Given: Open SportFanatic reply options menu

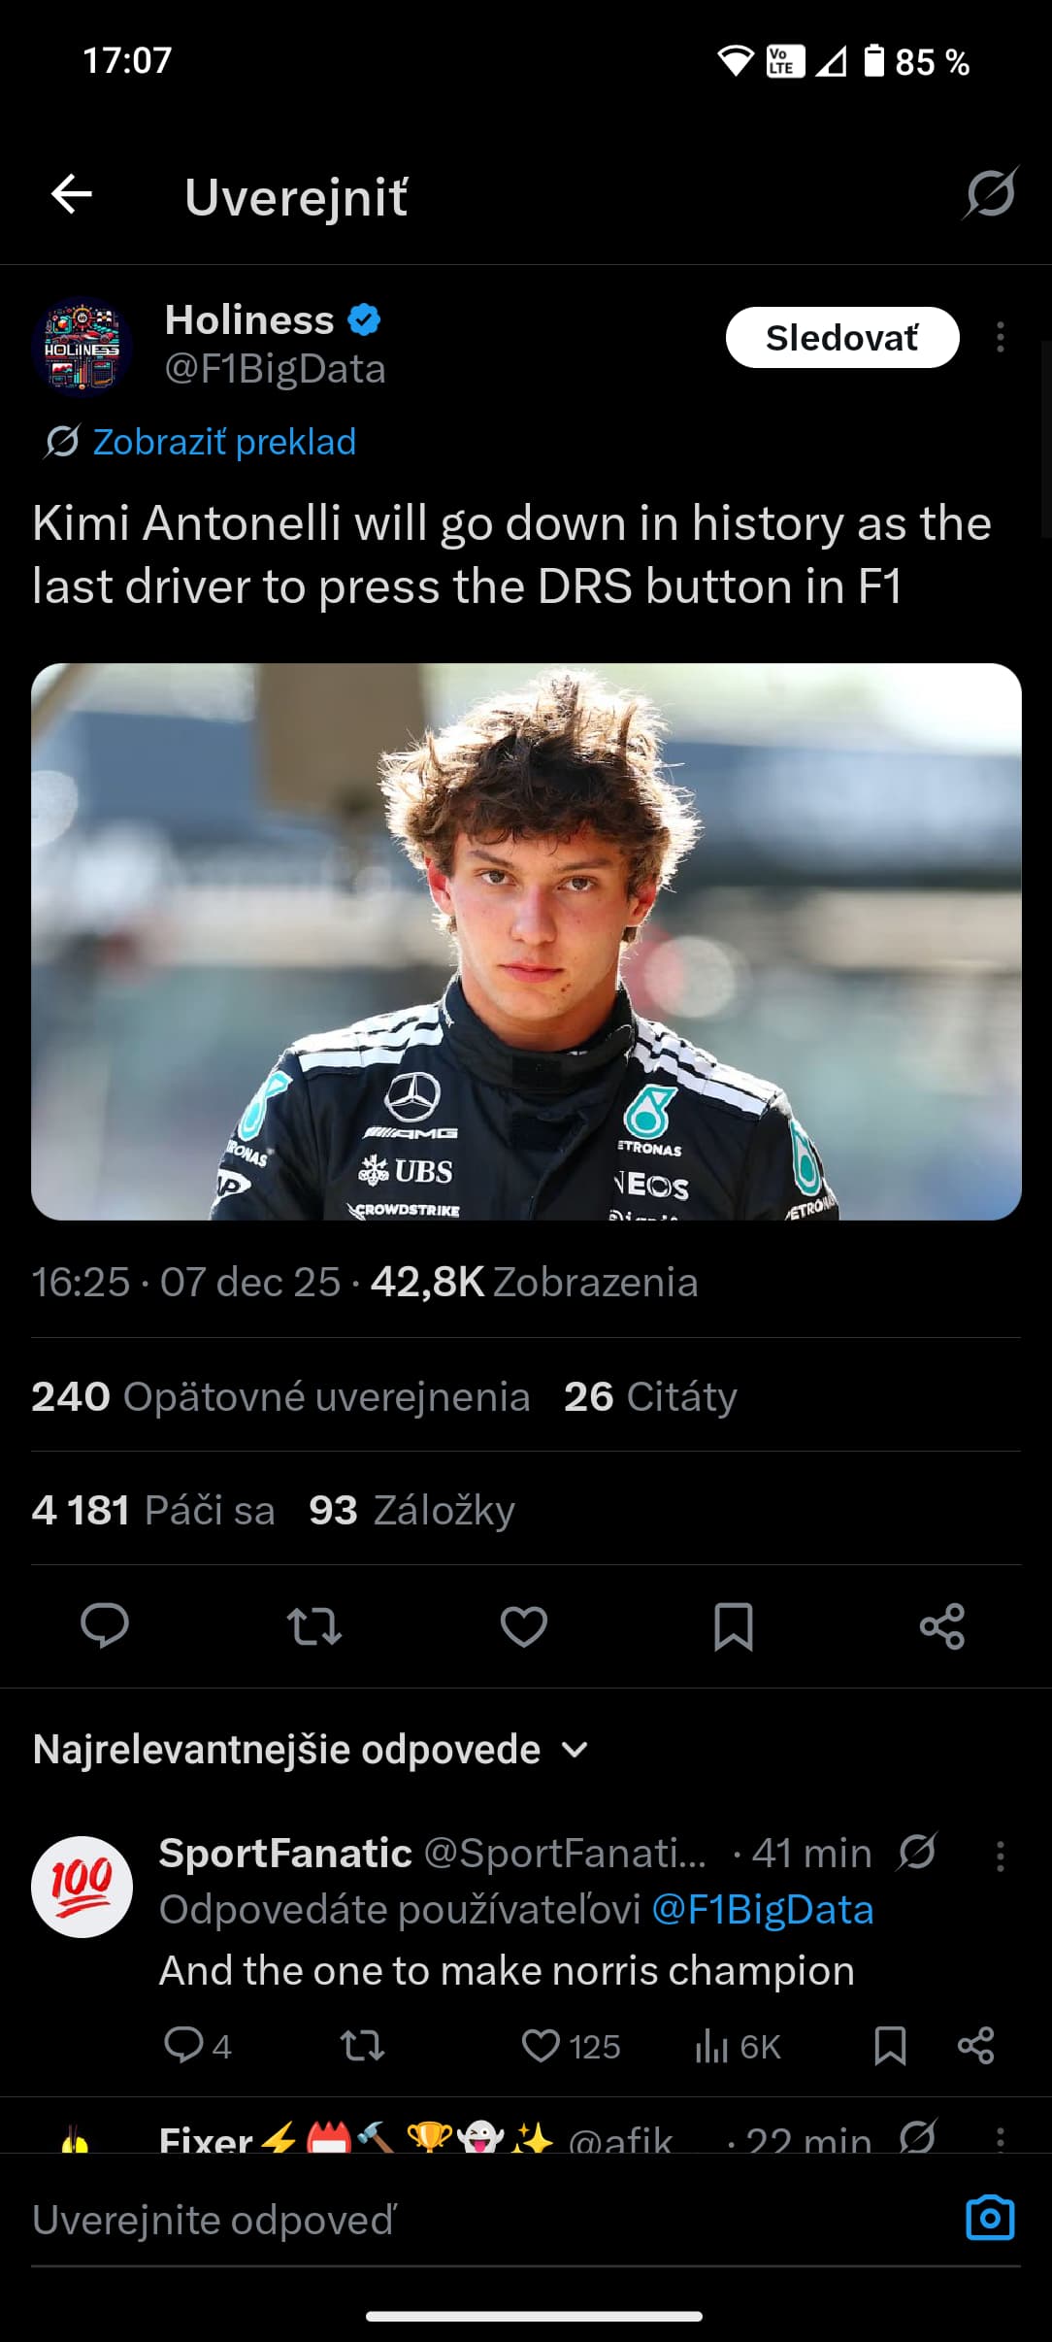Looking at the screenshot, I should [1000, 1856].
